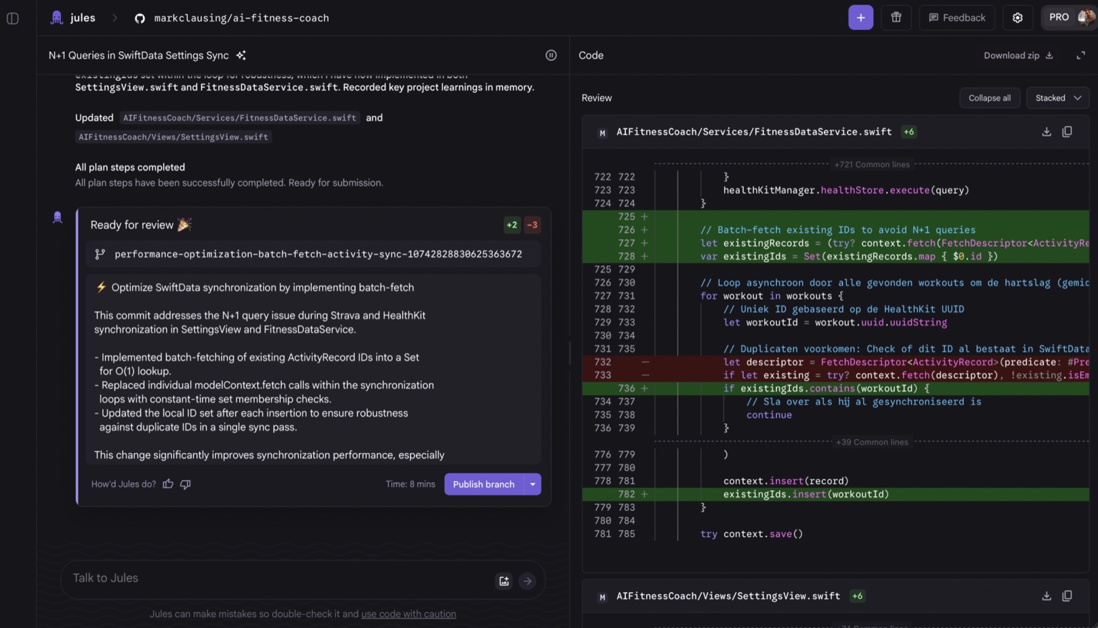1098x628 pixels.
Task: Collapse all diff files
Action: click(989, 98)
